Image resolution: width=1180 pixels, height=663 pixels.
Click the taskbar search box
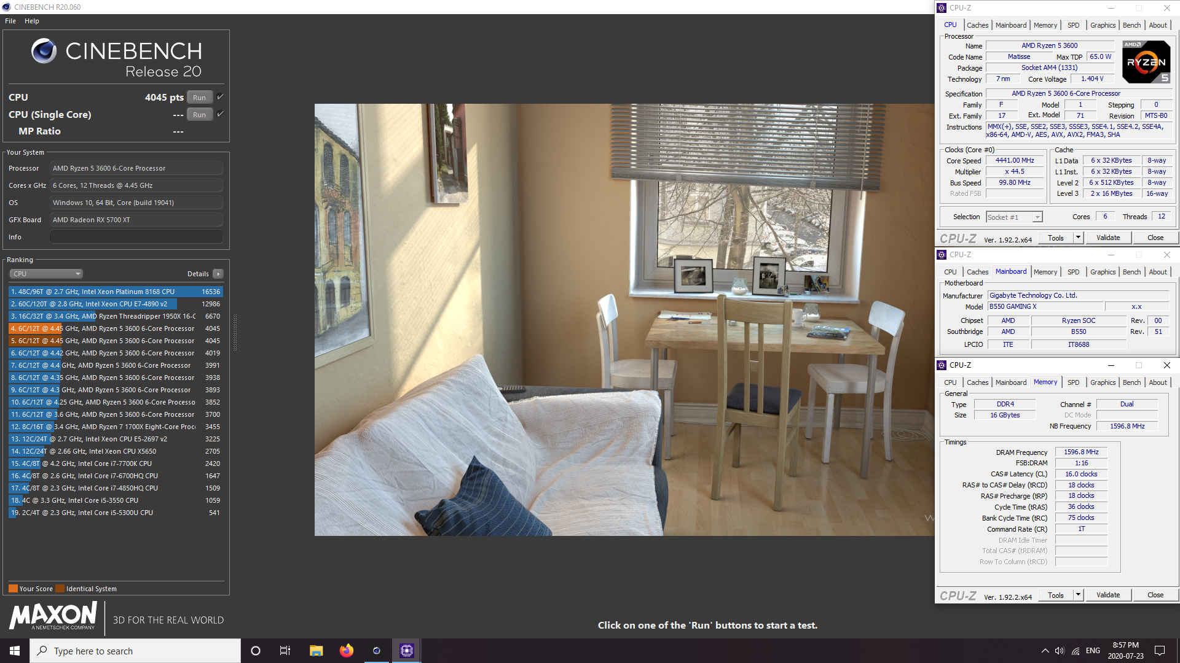pyautogui.click(x=135, y=651)
